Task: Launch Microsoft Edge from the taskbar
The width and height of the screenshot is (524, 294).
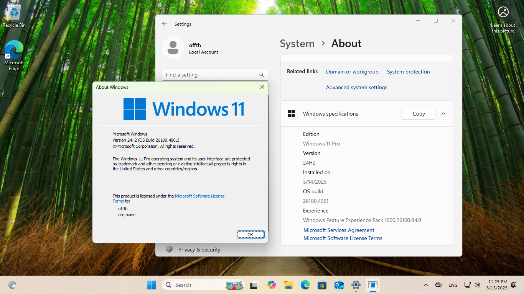Action: click(x=305, y=285)
